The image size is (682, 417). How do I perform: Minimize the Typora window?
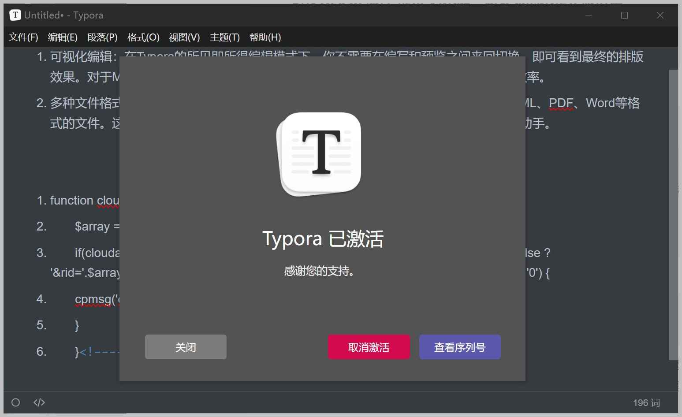point(589,15)
